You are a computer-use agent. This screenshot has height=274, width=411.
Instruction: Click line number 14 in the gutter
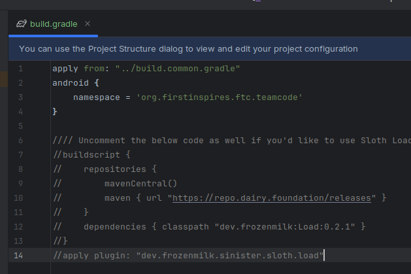18,256
